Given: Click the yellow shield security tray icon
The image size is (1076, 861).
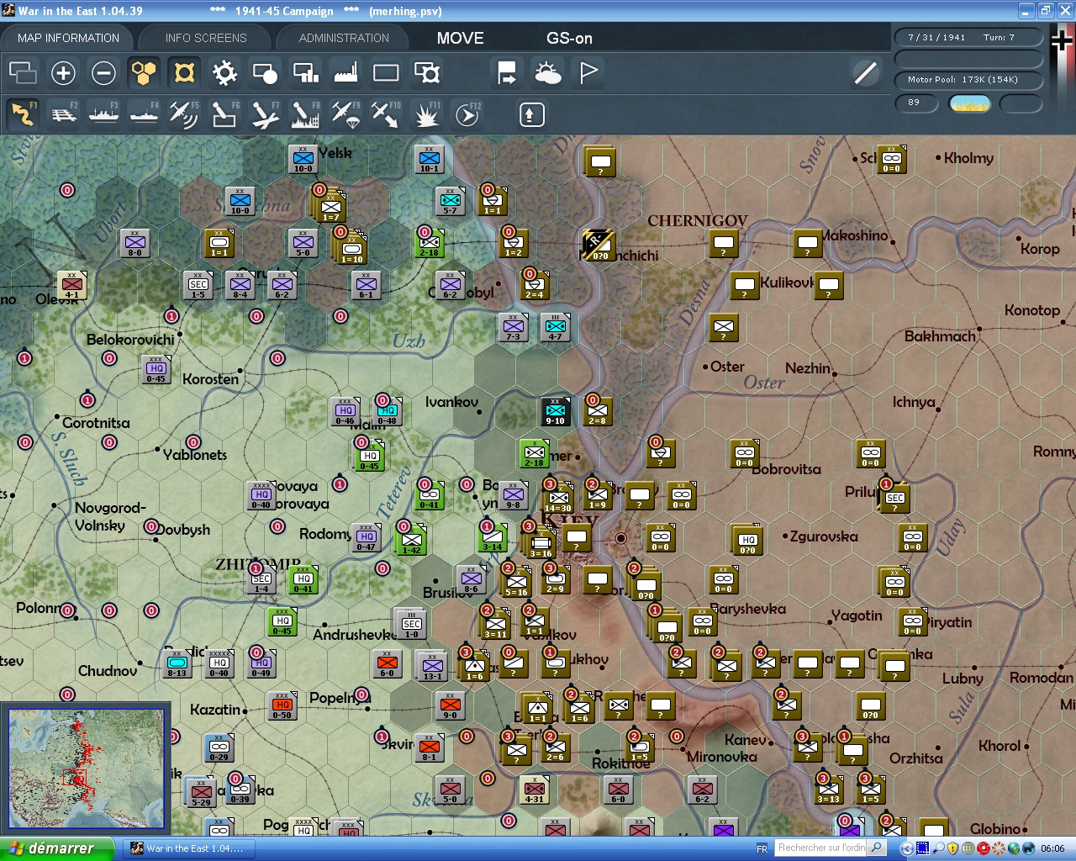Looking at the screenshot, I should pyautogui.click(x=952, y=848).
